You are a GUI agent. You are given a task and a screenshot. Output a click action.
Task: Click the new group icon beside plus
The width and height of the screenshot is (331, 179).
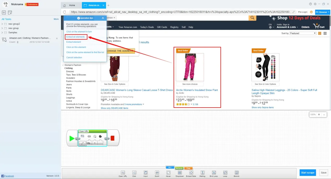pyautogui.click(x=10, y=13)
